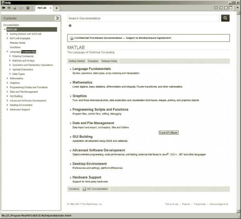Image resolution: width=241 pixels, height=219 pixels.
Task: Collapse the Contents panel with its toggle icon
Action: tap(57, 18)
